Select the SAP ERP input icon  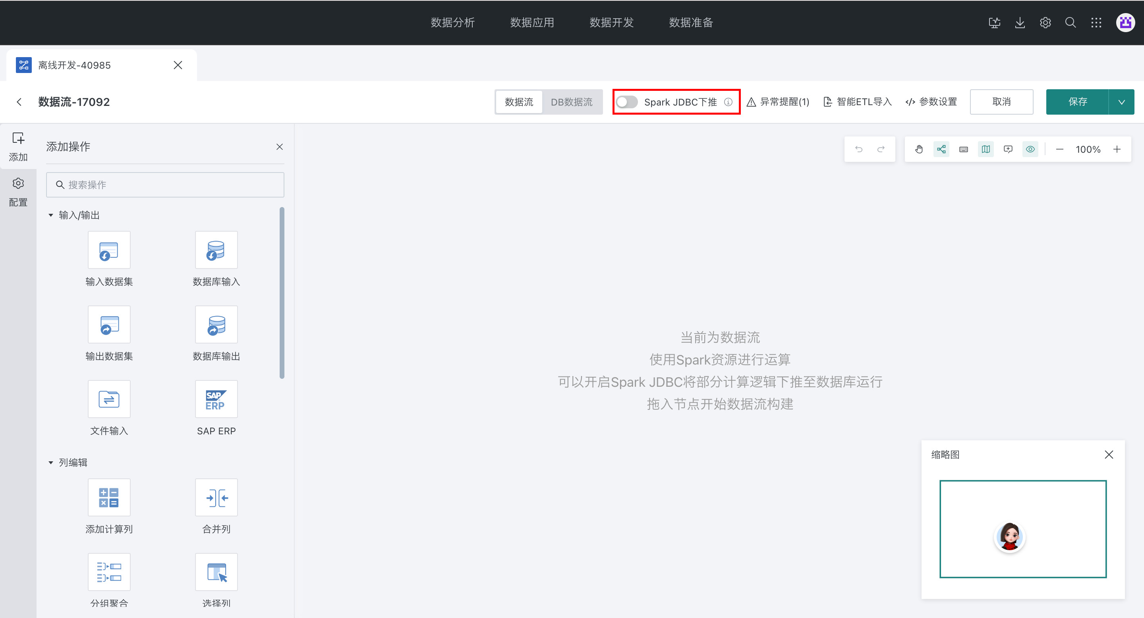tap(216, 399)
